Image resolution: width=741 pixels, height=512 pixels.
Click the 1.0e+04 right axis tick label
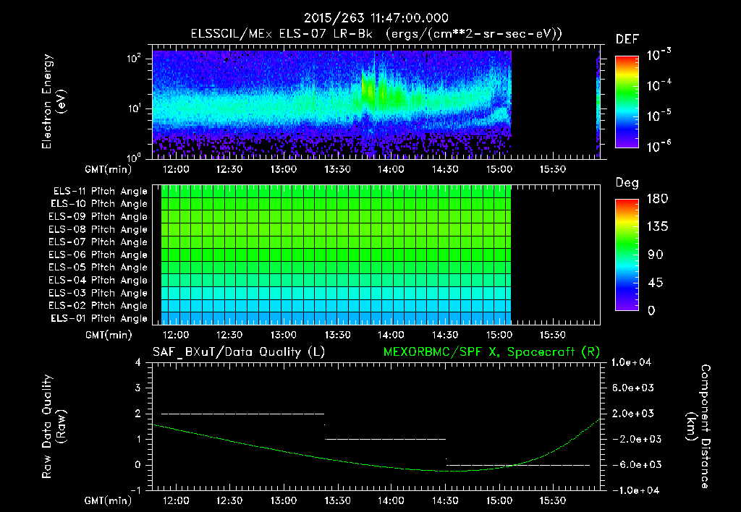pos(631,363)
